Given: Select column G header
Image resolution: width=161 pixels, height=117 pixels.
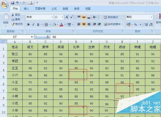Looking at the screenshot, I should (x=107, y=42).
